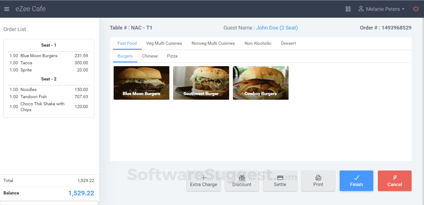
Task: Select the Pizza subcategory
Action: pyautogui.click(x=172, y=56)
